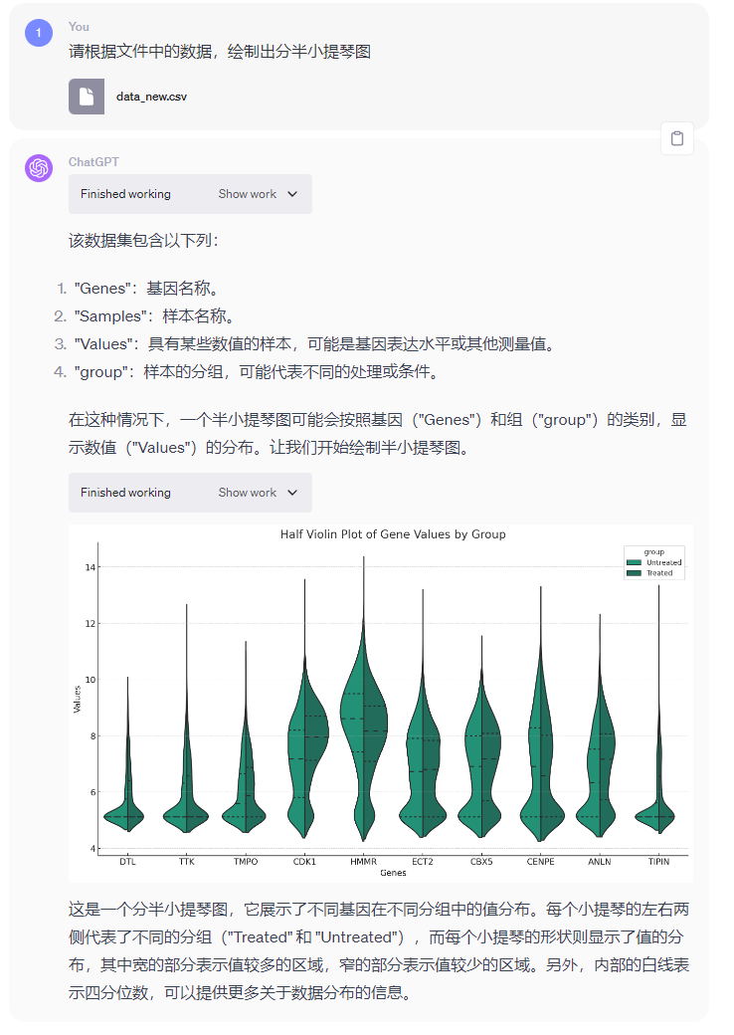Click the "Genes" list item text
Screen dimensions: 734x1035
click(146, 289)
